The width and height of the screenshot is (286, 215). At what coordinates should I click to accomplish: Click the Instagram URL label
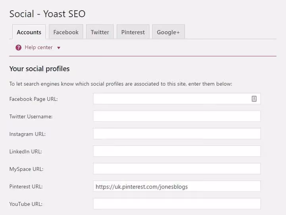(27, 134)
